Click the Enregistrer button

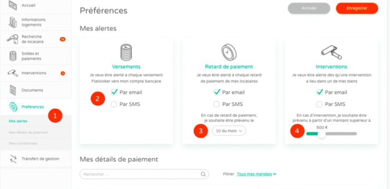[x=357, y=8]
